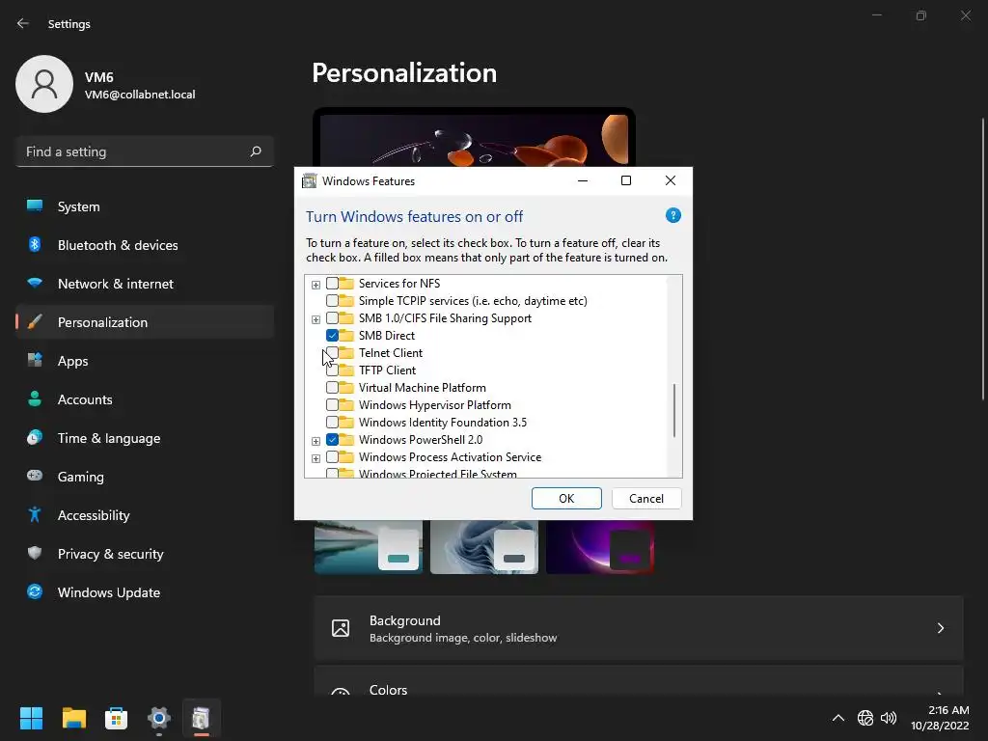Viewport: 988px width, 741px height.
Task: Uncheck the SMB Direct checkbox
Action: tap(332, 335)
